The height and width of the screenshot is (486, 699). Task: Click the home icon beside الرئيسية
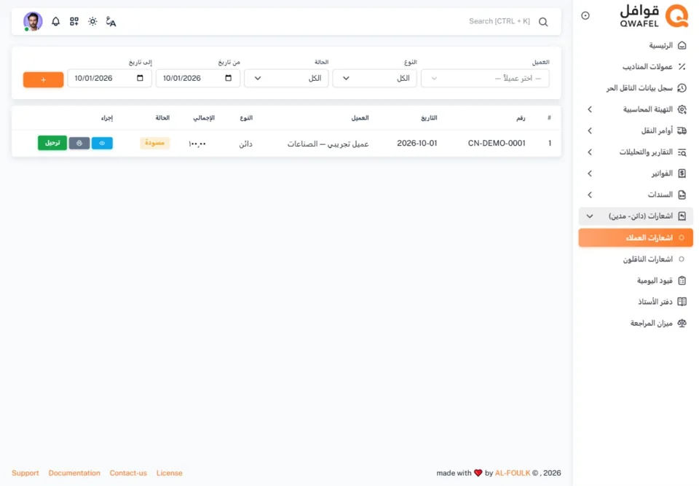(x=682, y=45)
